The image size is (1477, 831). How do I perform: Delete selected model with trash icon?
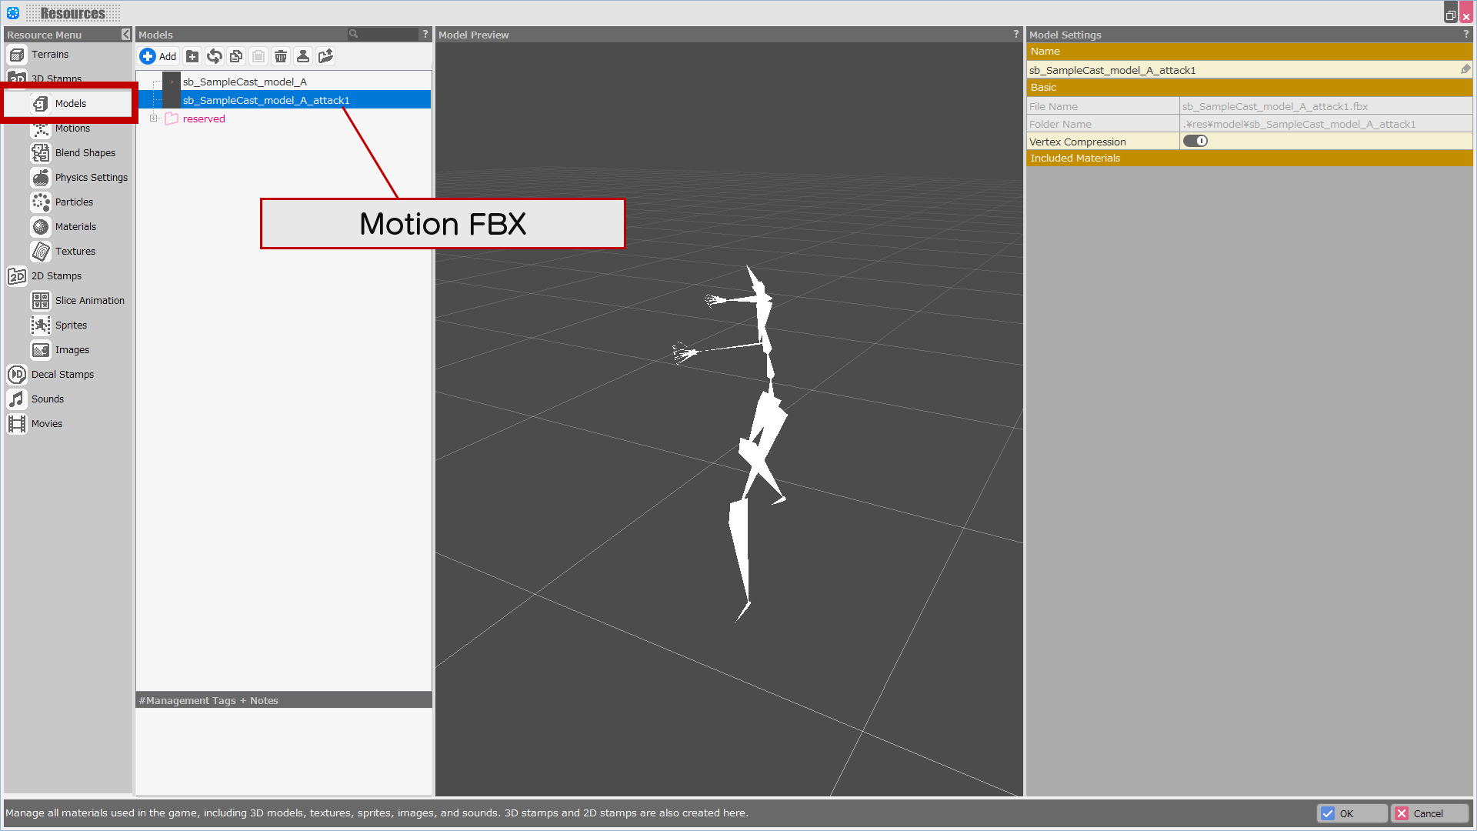coord(281,56)
